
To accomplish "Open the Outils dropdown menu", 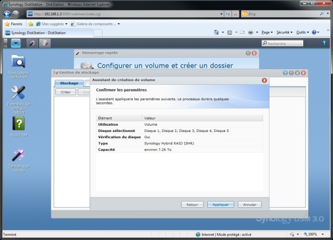I will point(302,32).
